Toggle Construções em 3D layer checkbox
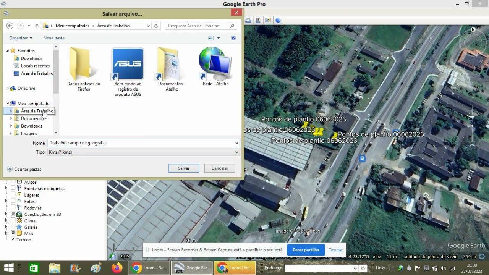The width and height of the screenshot is (489, 275). (13, 214)
